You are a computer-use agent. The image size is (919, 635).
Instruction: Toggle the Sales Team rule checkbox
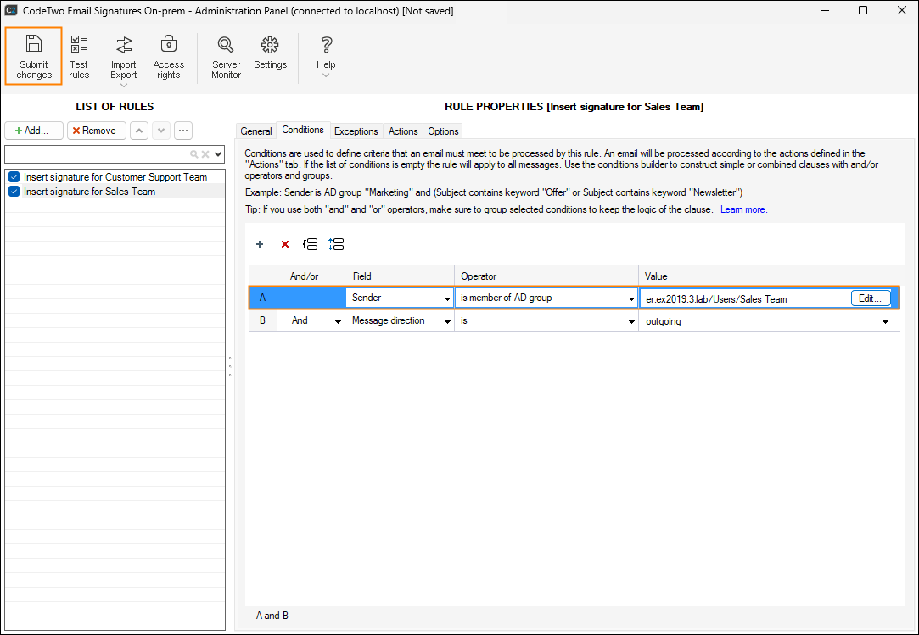point(14,192)
